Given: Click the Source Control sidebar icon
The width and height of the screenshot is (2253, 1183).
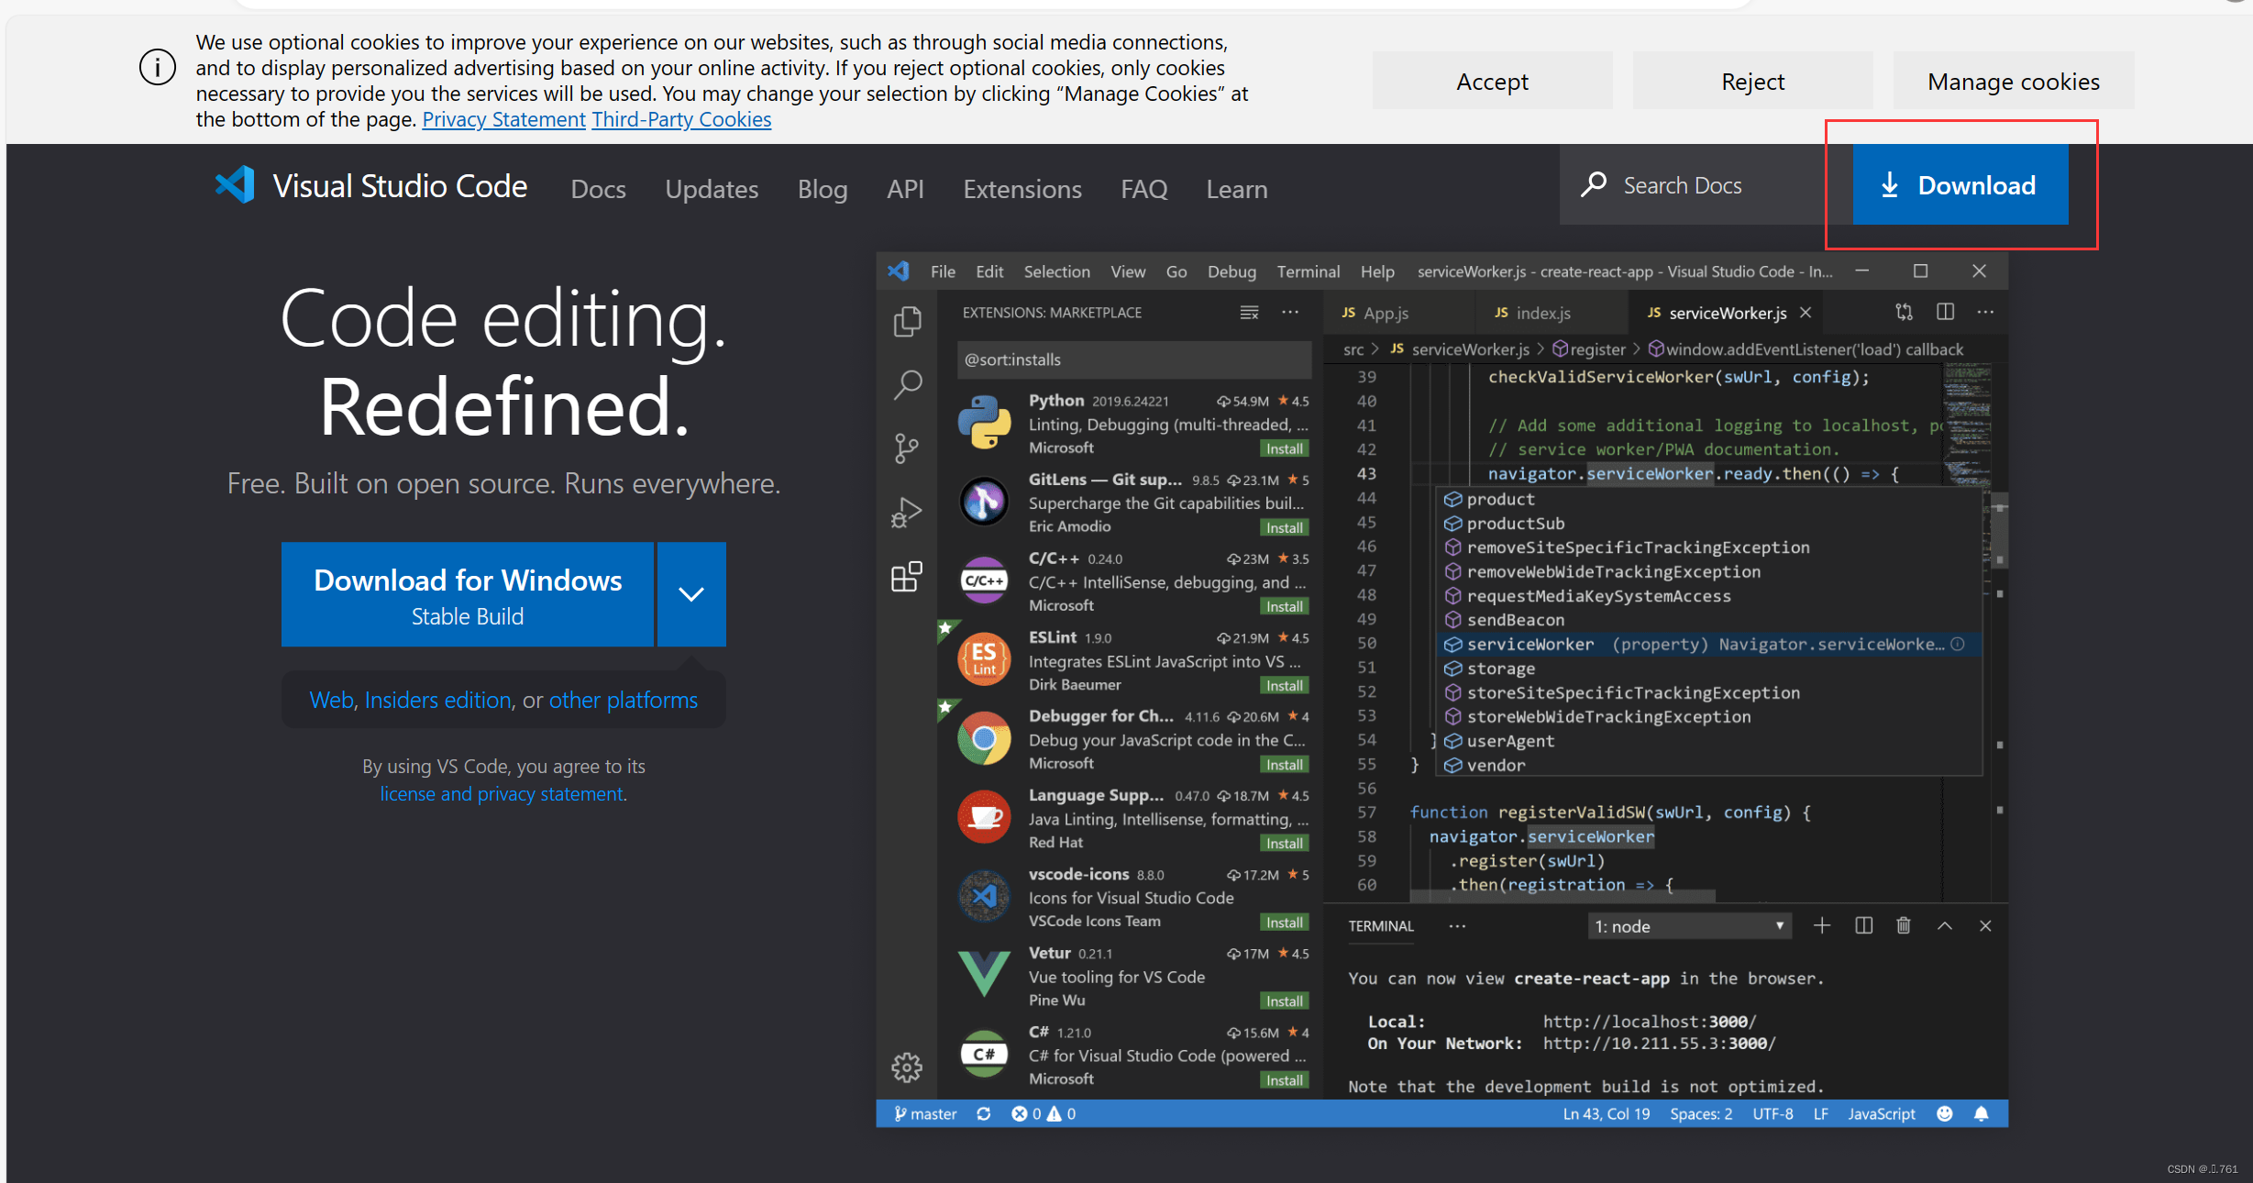Looking at the screenshot, I should pos(906,447).
